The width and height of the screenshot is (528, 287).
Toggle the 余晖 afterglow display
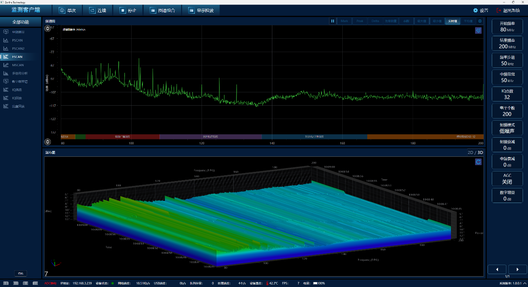click(406, 21)
